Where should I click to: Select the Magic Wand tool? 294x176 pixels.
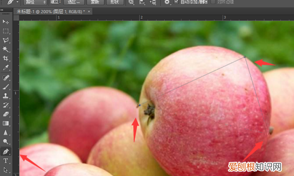5,49
